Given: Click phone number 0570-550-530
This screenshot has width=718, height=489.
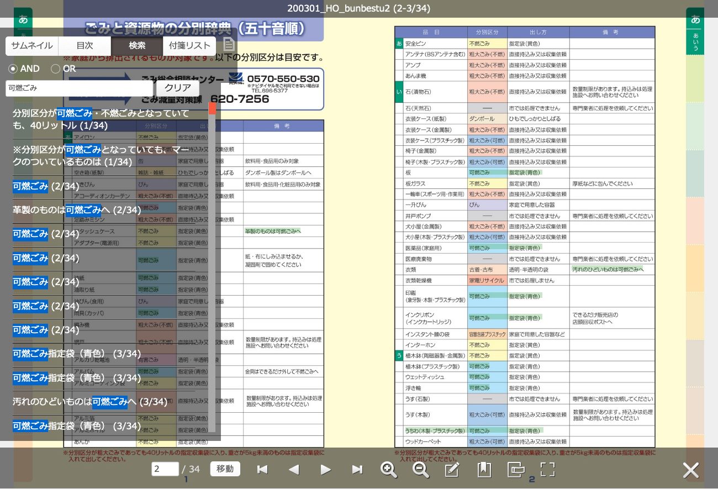Looking at the screenshot, I should [x=283, y=79].
